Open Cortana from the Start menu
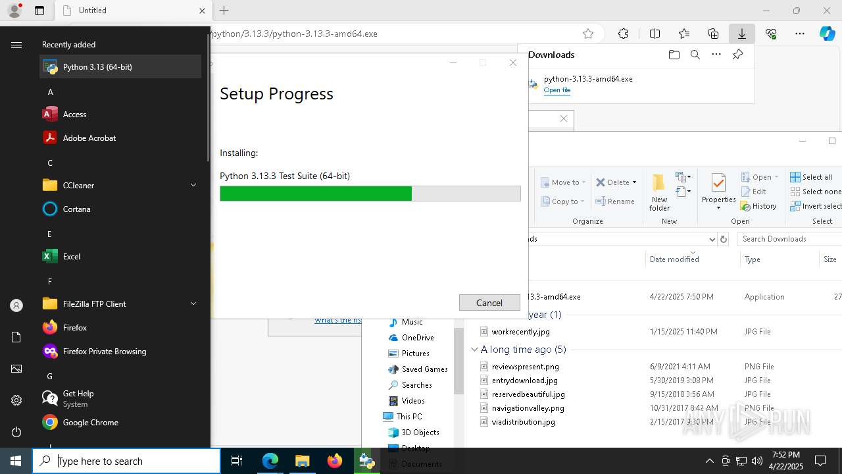Viewport: 842px width, 474px height. (x=120, y=209)
